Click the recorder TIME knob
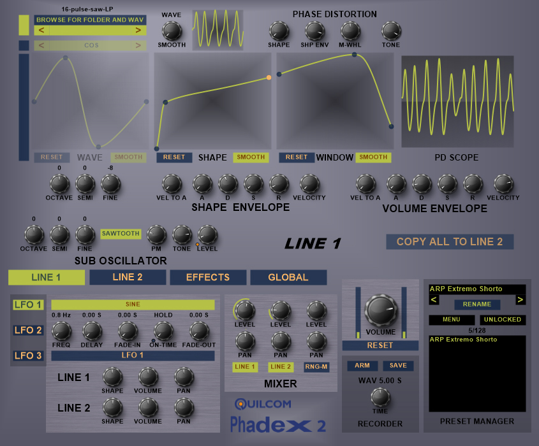Screen dimensions: 539x446 (x=381, y=398)
